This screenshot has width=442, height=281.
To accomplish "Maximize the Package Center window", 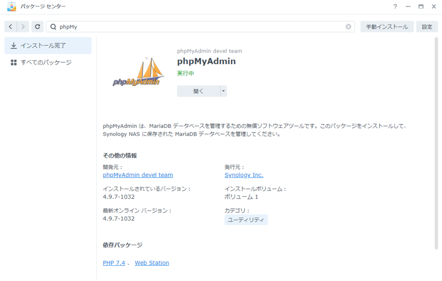I will (421, 7).
